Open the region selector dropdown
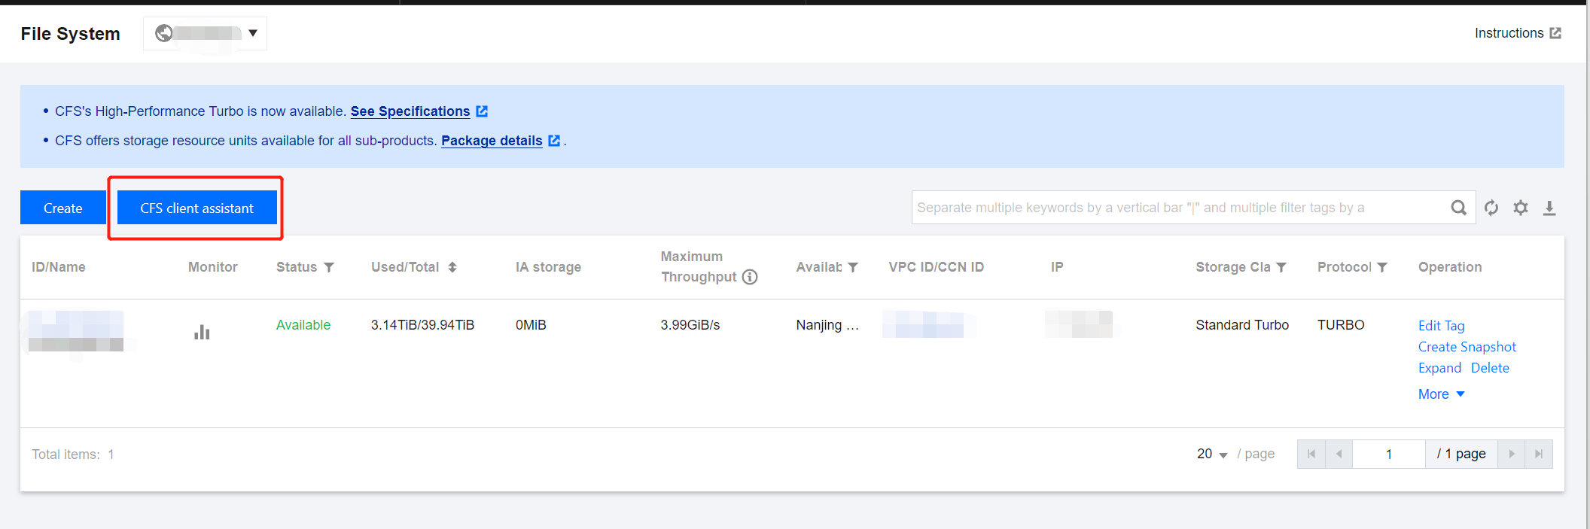 pos(205,33)
